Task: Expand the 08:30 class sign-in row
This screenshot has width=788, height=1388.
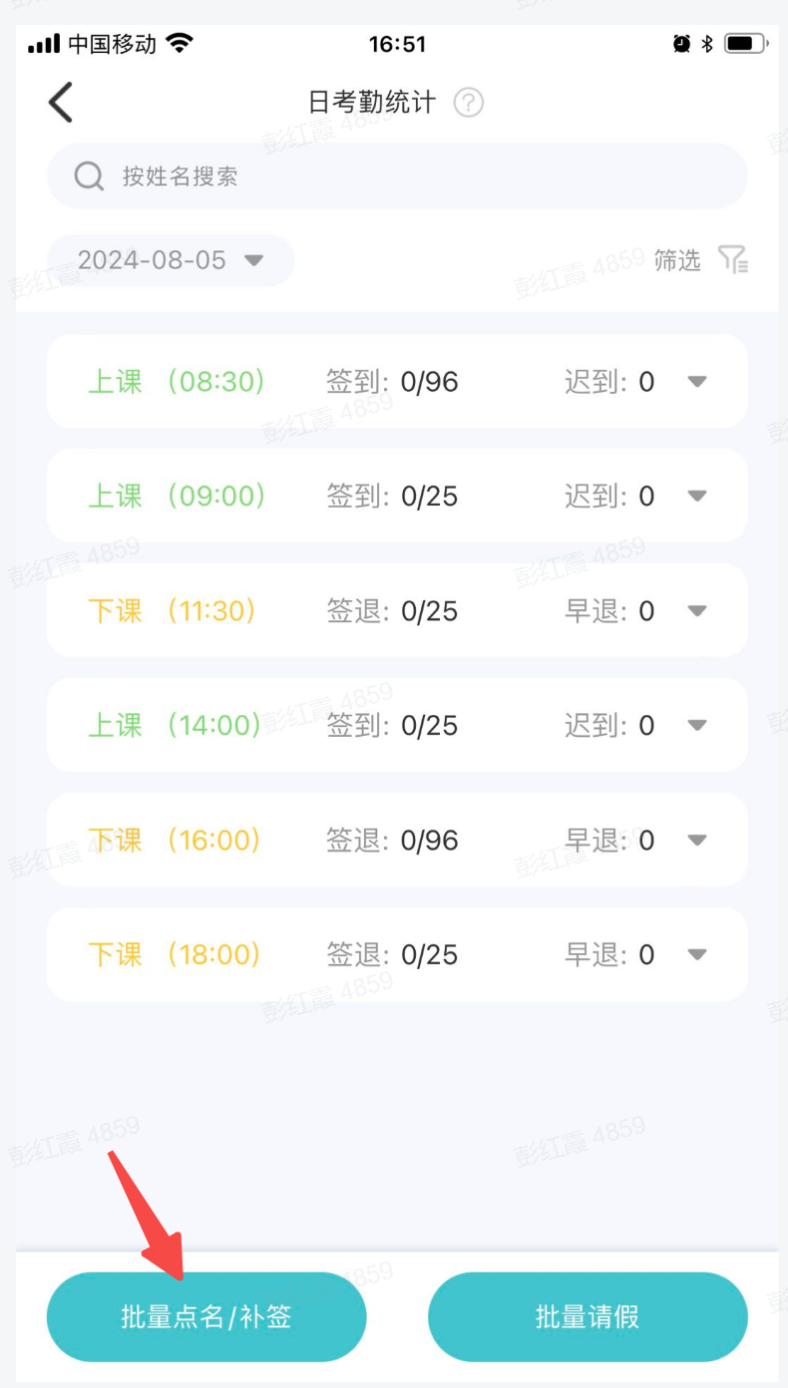Action: 697,381
